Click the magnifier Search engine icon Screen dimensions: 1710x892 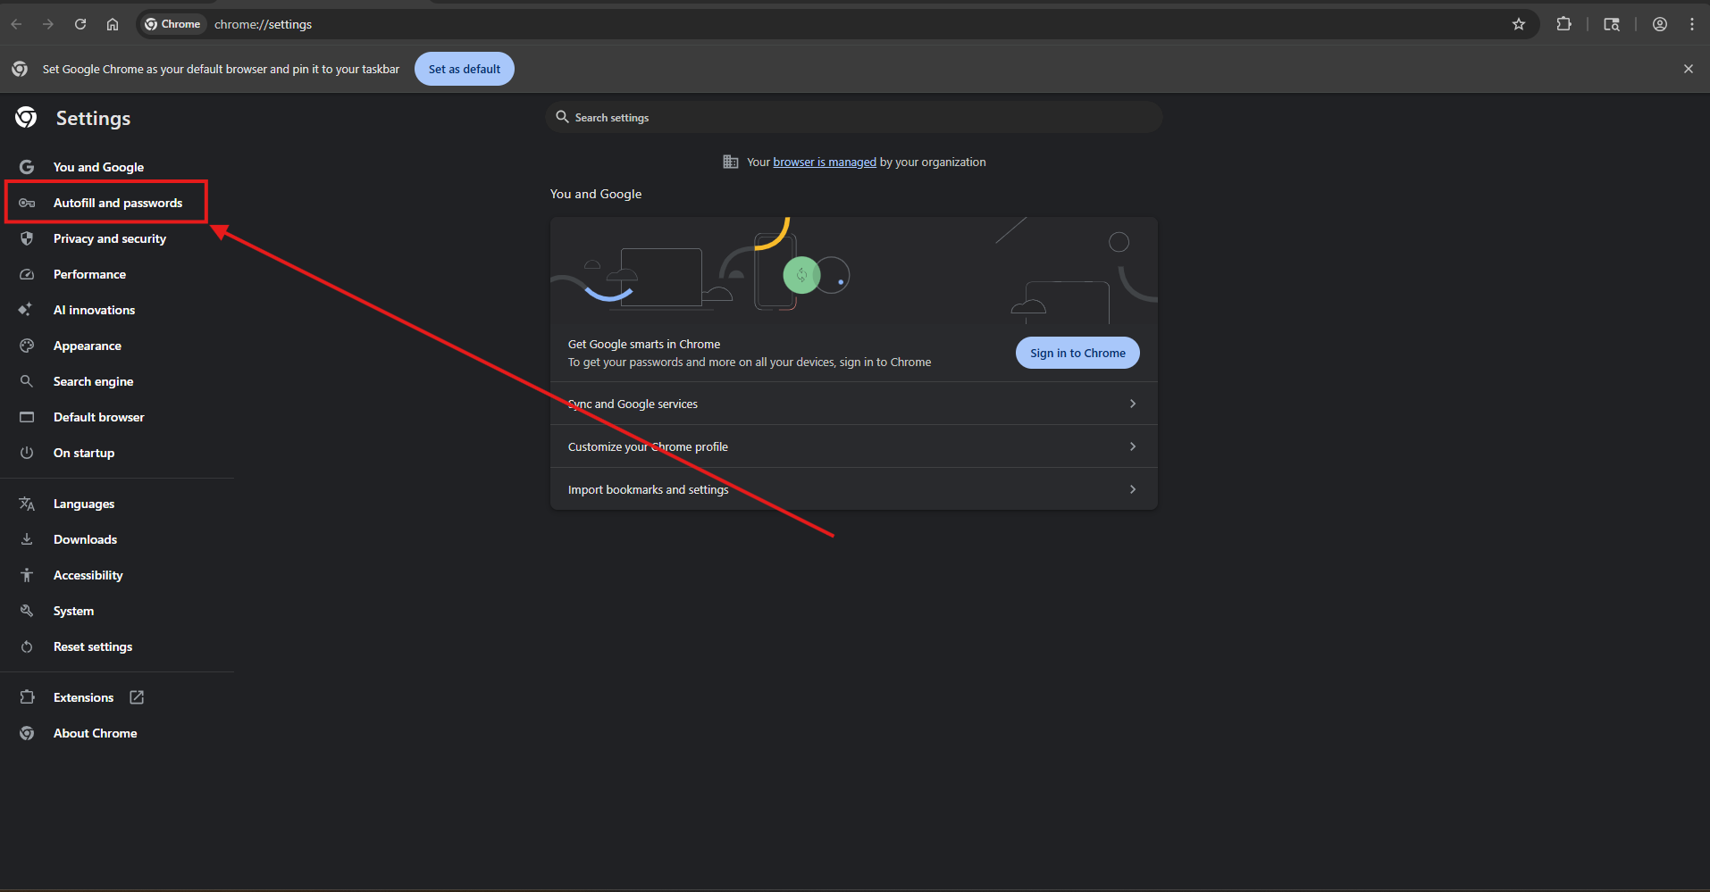[x=27, y=381]
